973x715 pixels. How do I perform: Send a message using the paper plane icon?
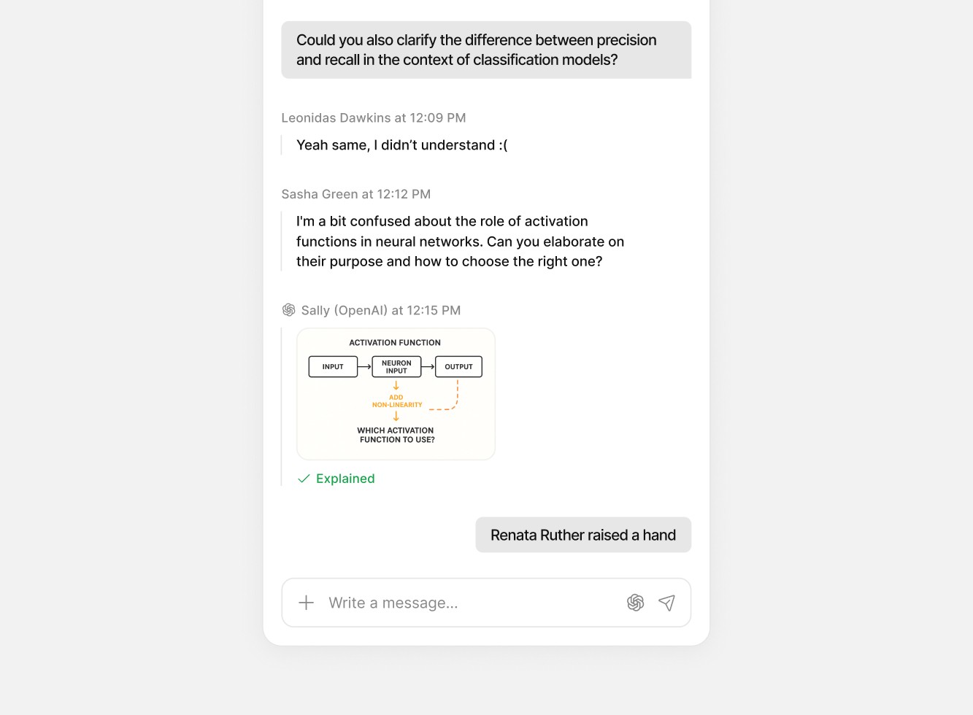point(666,602)
